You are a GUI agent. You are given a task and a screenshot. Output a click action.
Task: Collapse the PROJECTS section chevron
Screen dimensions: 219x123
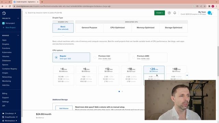18,18
